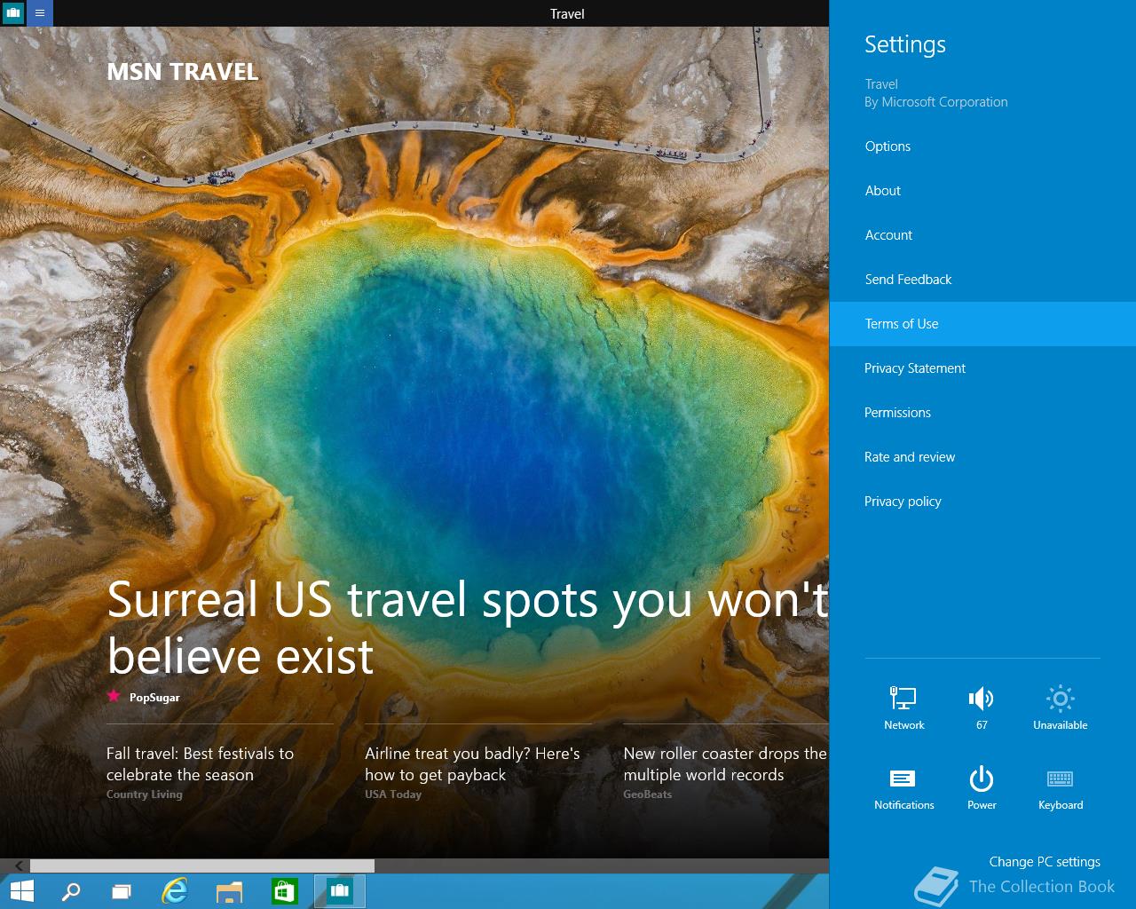Open the Store app on taskbar
This screenshot has height=909, width=1136.
click(x=284, y=891)
